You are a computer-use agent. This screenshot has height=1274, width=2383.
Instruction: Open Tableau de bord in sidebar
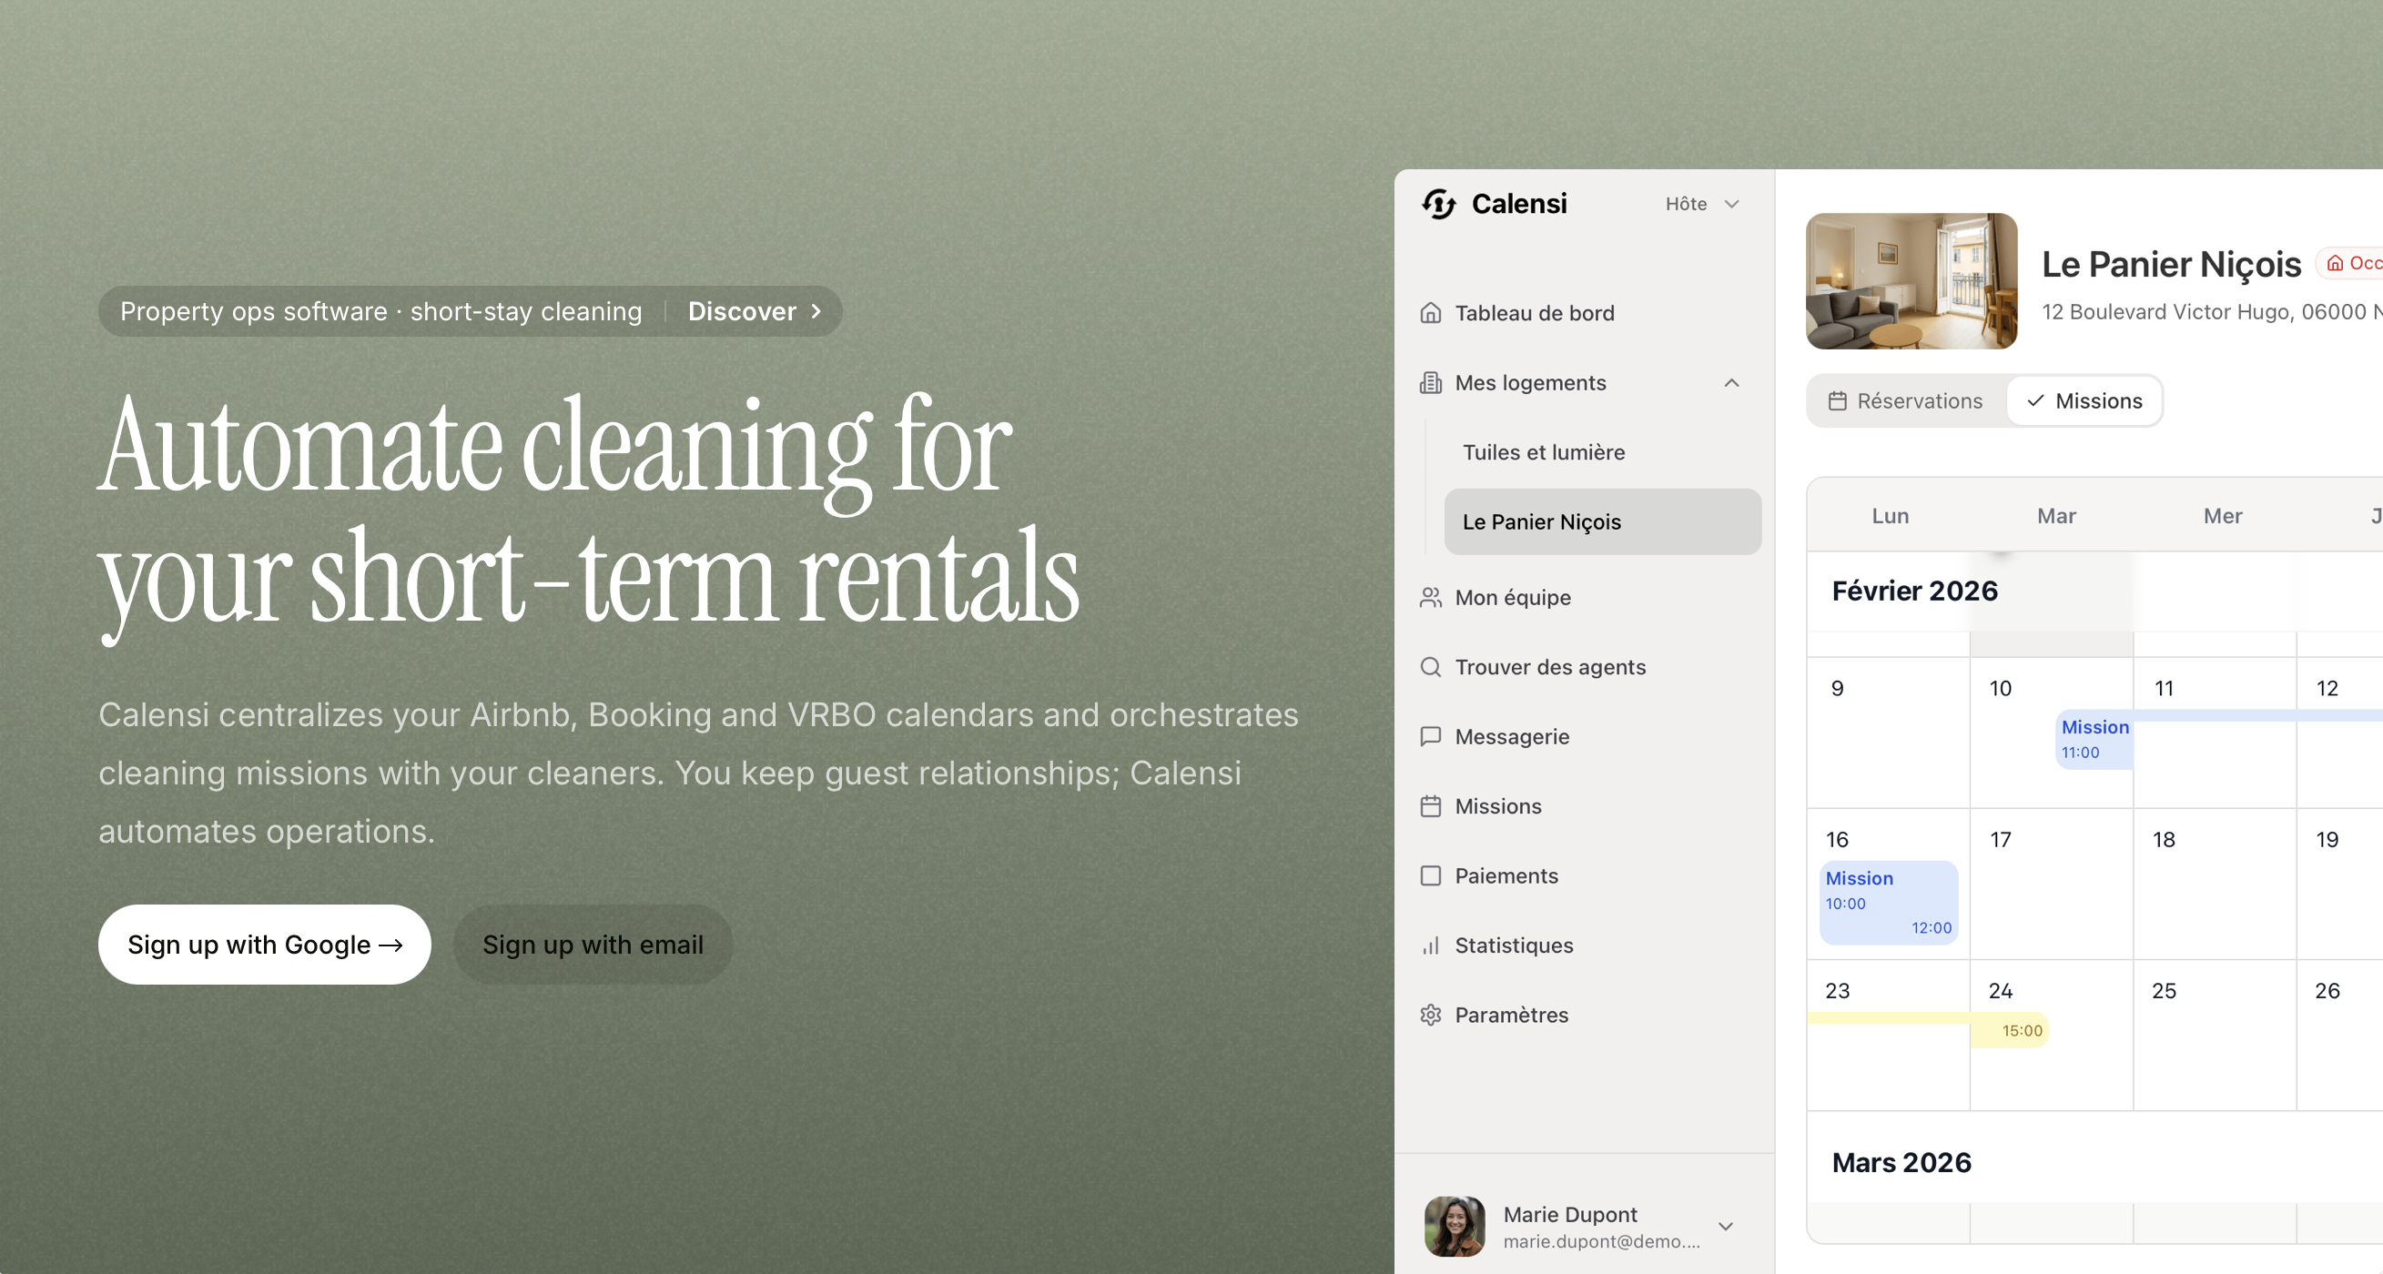coord(1589,313)
